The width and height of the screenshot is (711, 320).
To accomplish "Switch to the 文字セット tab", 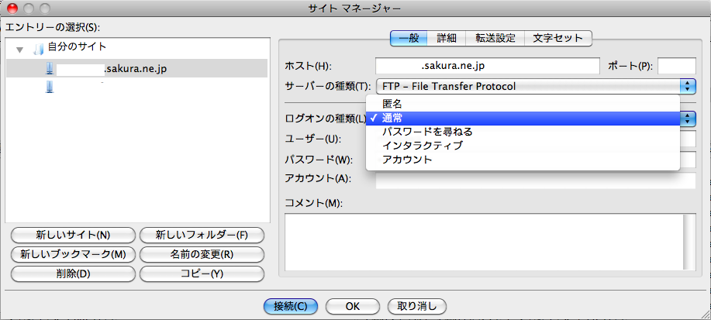I will (554, 37).
